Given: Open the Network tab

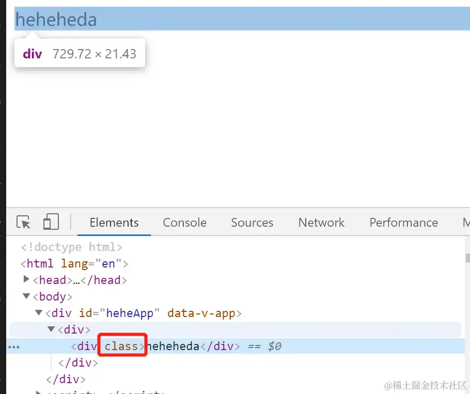Looking at the screenshot, I should pos(321,223).
